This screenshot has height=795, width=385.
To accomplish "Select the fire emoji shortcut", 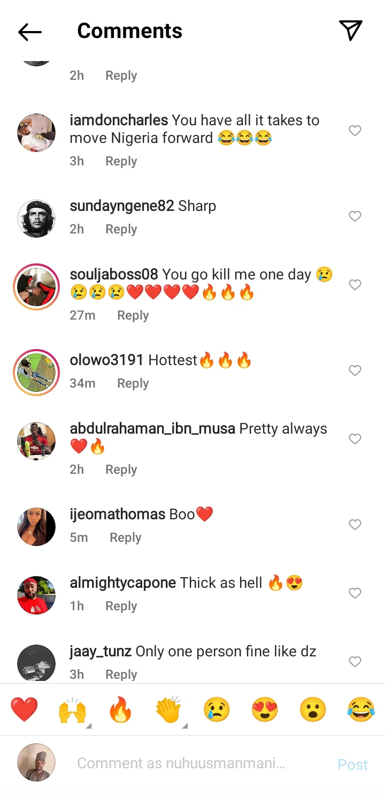I will [x=120, y=709].
